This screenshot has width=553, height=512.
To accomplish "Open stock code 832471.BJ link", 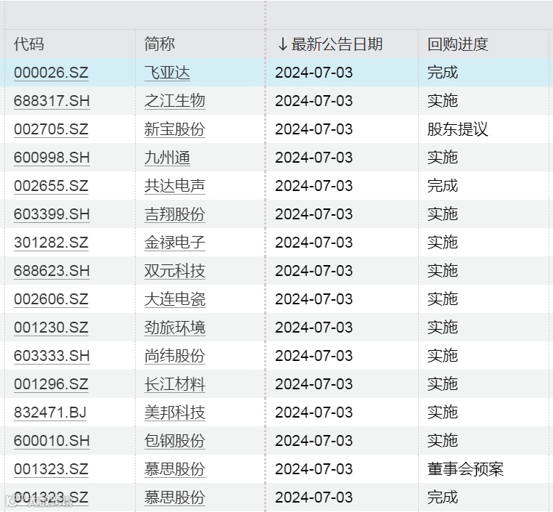I will pos(50,413).
